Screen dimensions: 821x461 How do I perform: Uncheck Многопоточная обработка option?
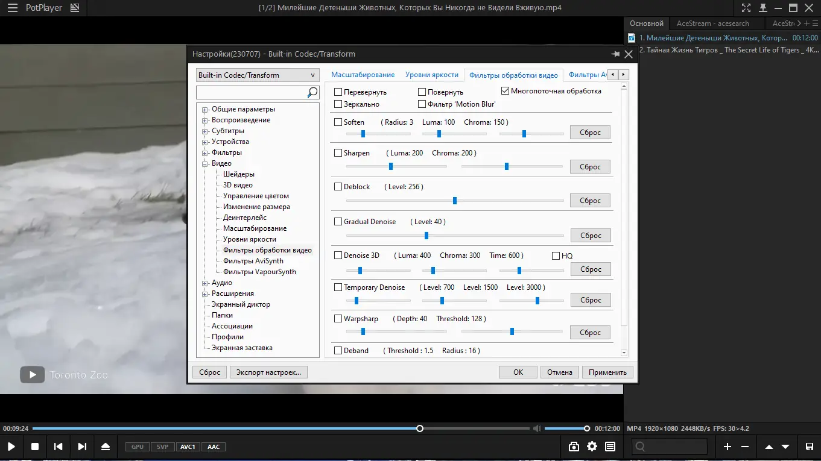pos(506,91)
